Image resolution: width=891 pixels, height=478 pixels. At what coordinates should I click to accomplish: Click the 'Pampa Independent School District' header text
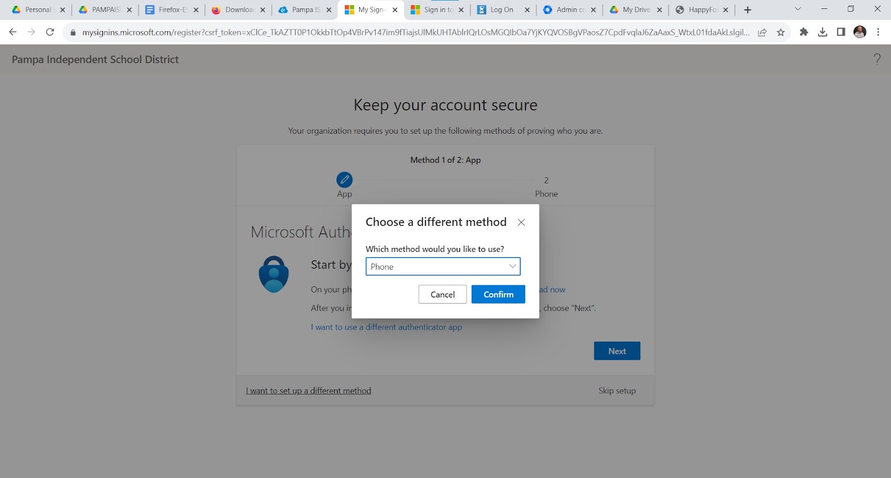coord(95,59)
